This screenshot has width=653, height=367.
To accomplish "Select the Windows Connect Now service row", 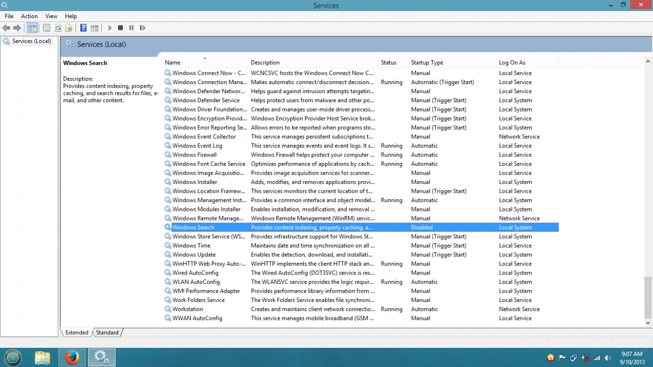I will tap(360, 73).
